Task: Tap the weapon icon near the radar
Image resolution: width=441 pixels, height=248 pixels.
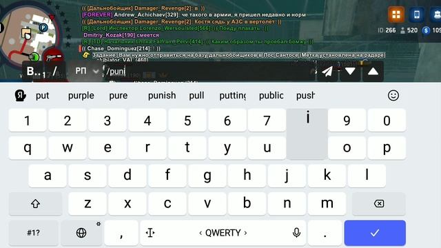Action: [53, 57]
